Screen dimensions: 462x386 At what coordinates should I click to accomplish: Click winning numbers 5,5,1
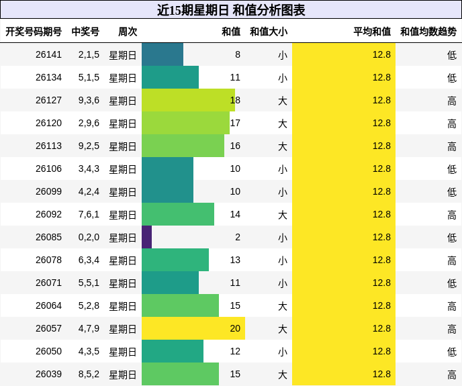[89, 283]
